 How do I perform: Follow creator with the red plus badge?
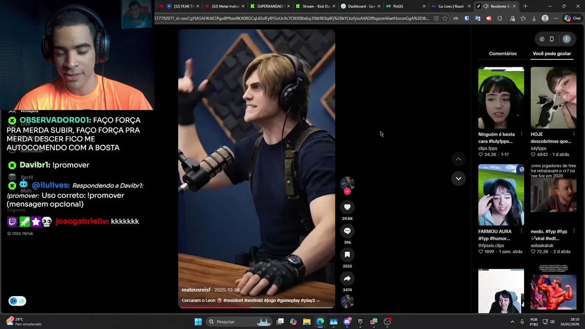tap(347, 191)
